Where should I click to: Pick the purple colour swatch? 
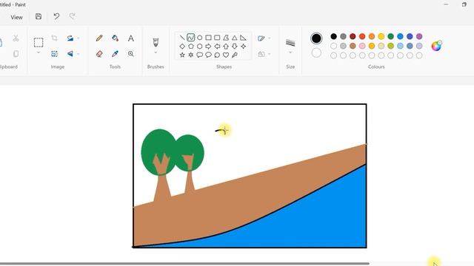419,36
